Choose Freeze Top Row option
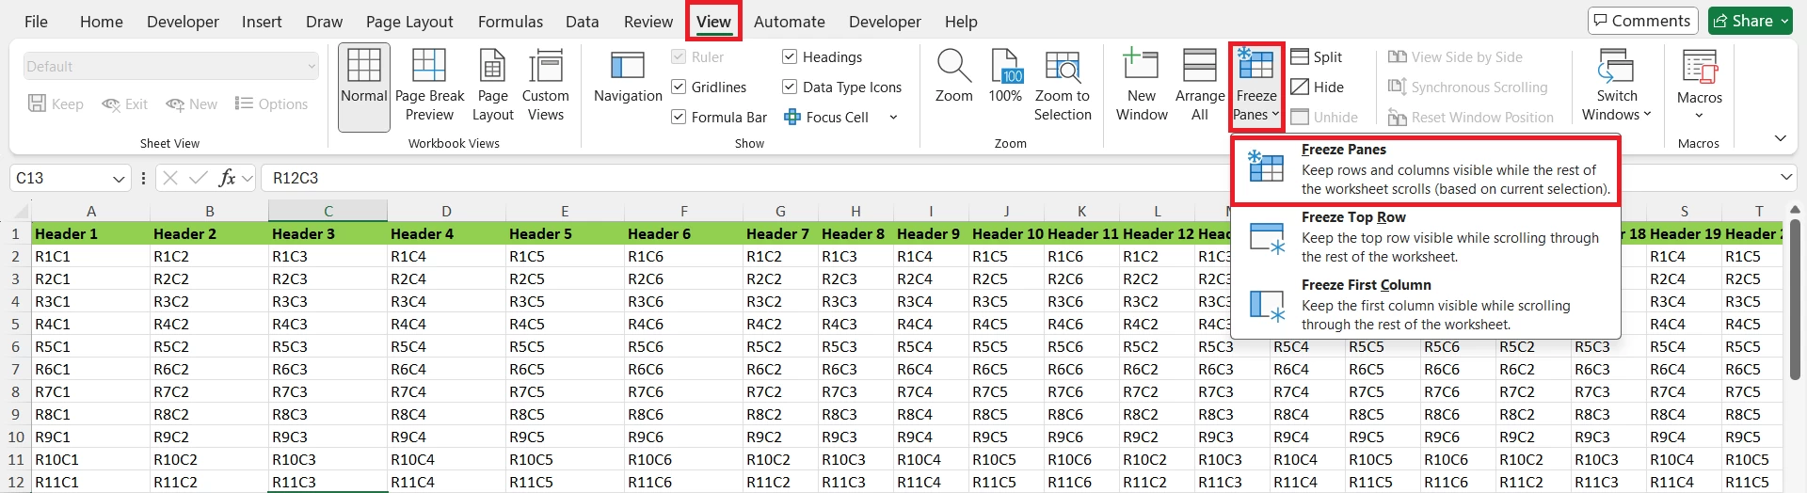Viewport: 1807px width, 493px height. (1426, 237)
